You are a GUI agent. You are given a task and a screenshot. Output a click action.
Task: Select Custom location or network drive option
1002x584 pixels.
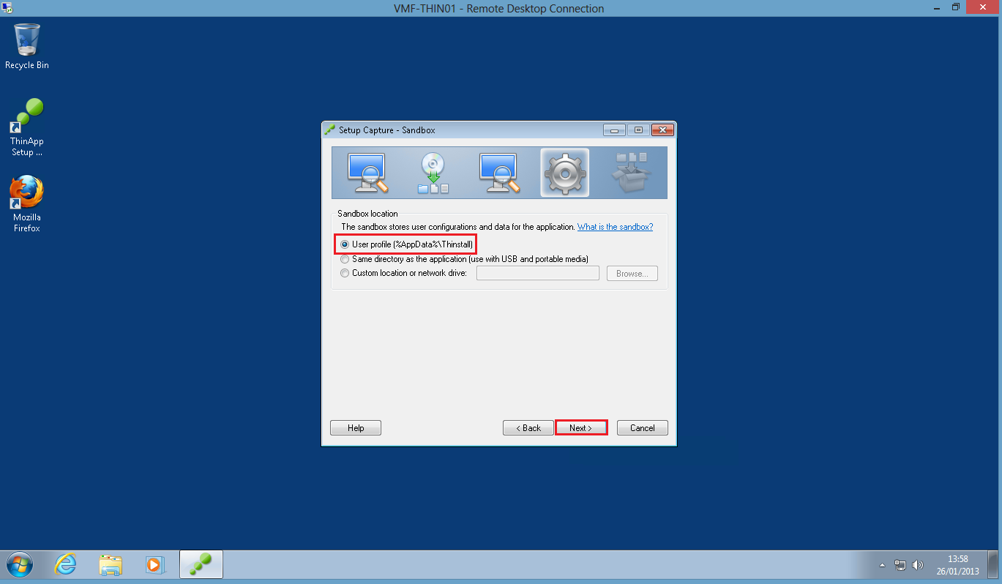tap(345, 274)
